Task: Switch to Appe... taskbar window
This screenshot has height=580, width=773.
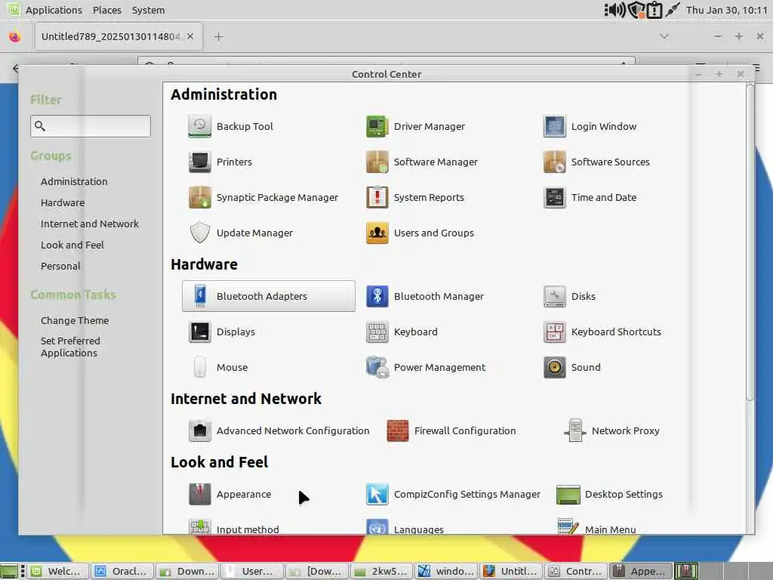Action: (642, 571)
